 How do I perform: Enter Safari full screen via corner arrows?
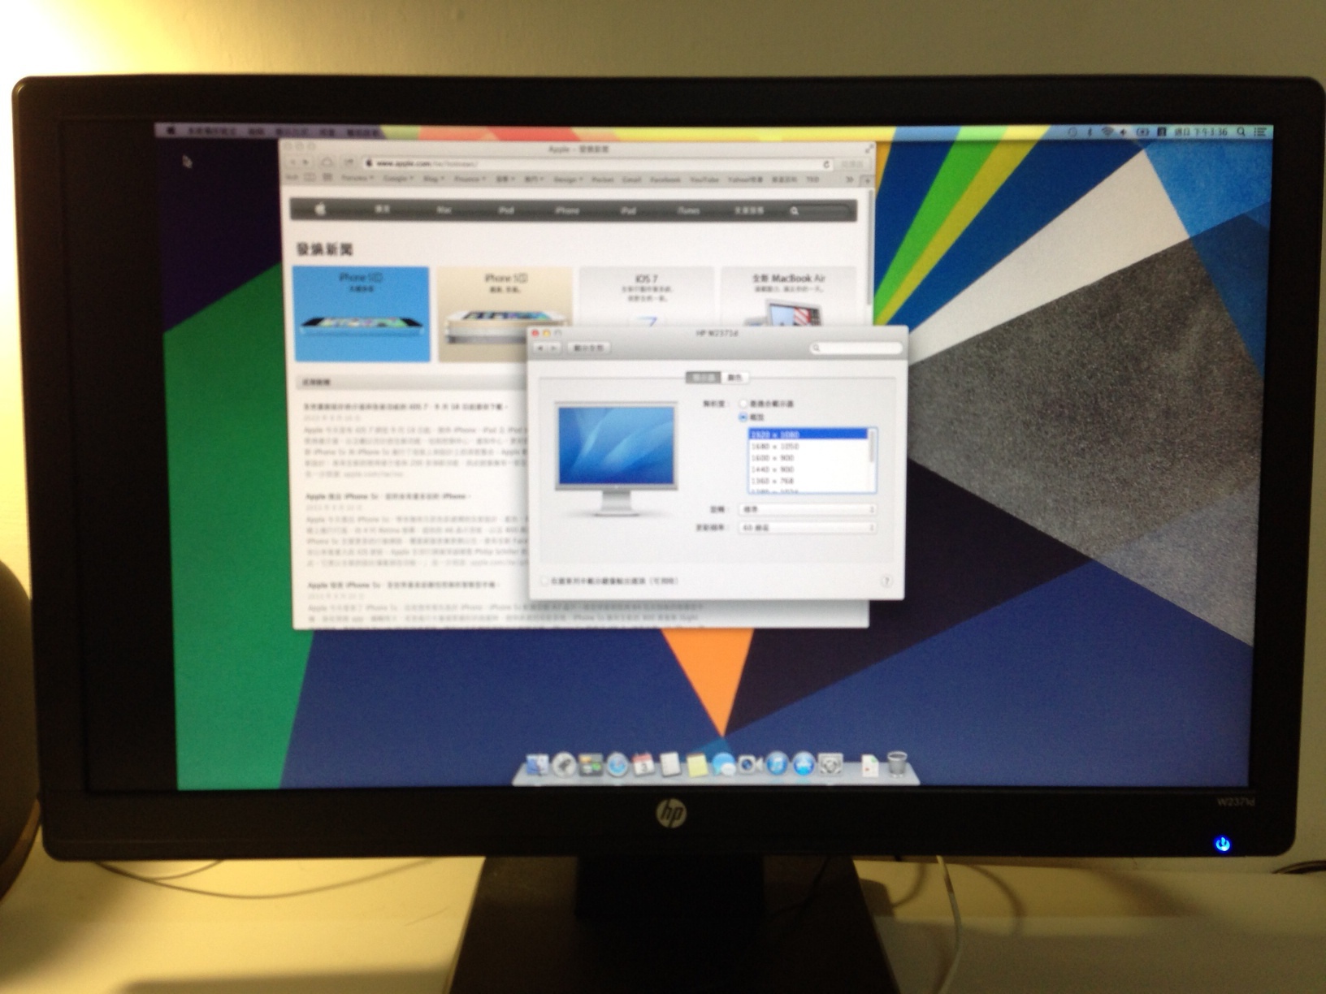tap(869, 149)
